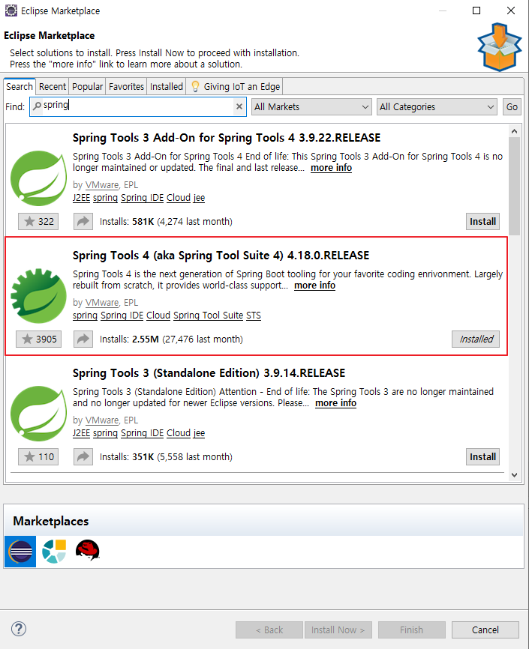Share the Spring Tools 3 Standalone entry
This screenshot has width=529, height=649.
click(83, 456)
